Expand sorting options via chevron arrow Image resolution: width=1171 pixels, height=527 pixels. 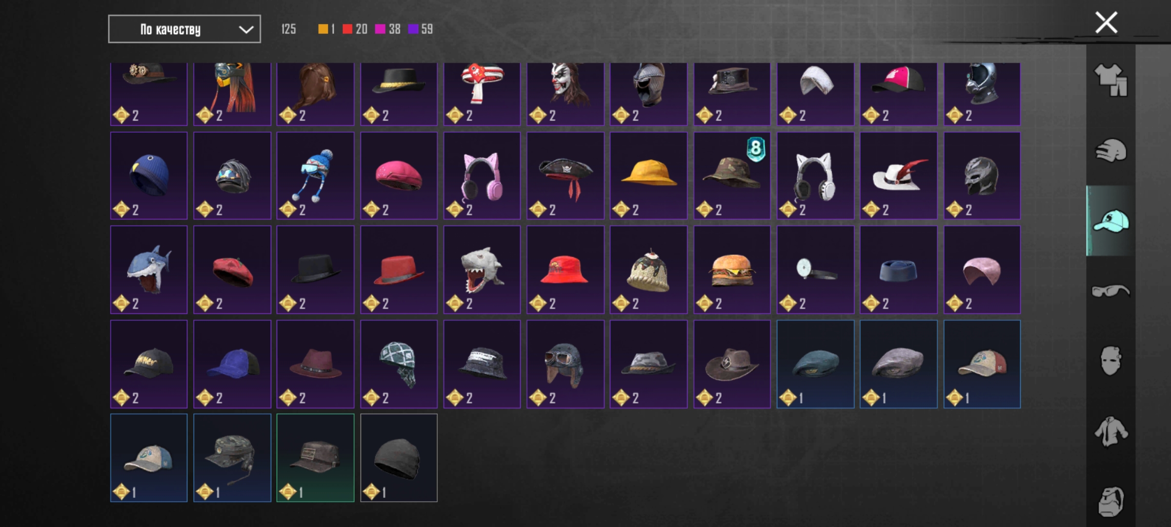[x=246, y=30]
